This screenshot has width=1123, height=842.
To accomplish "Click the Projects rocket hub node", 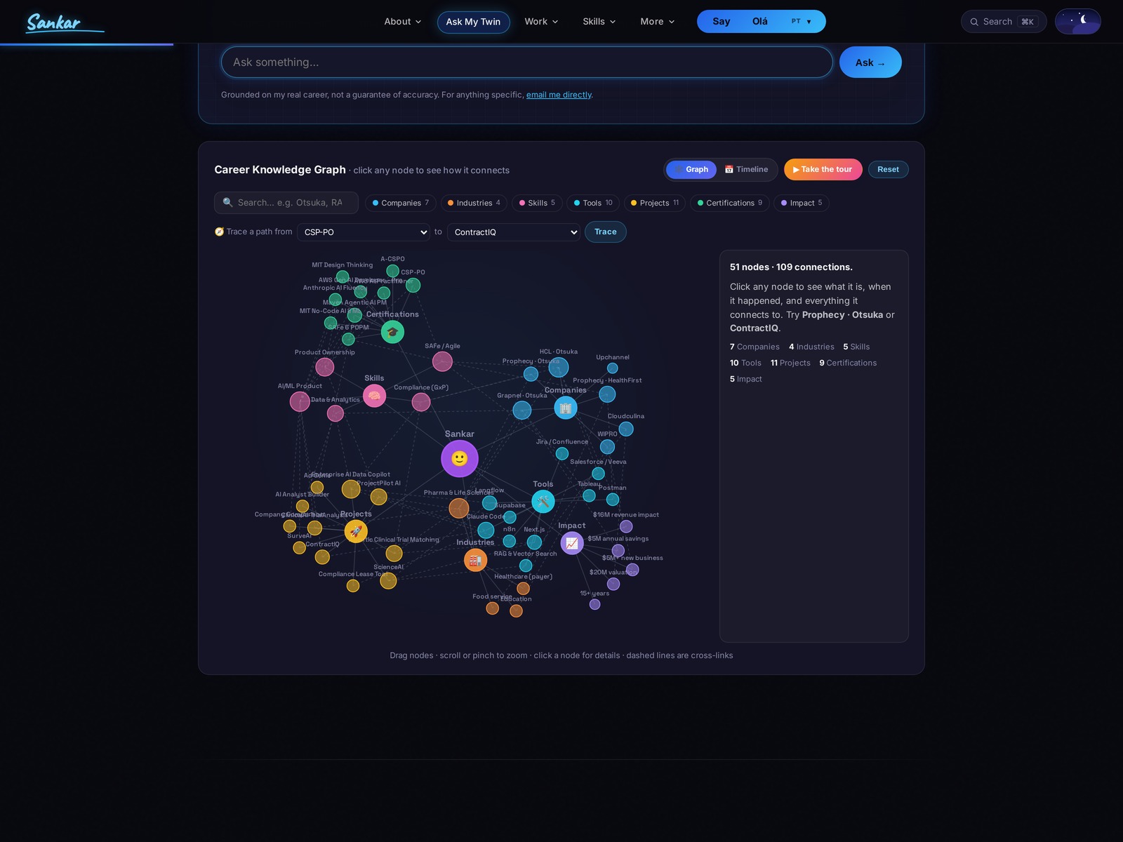I will (x=356, y=531).
